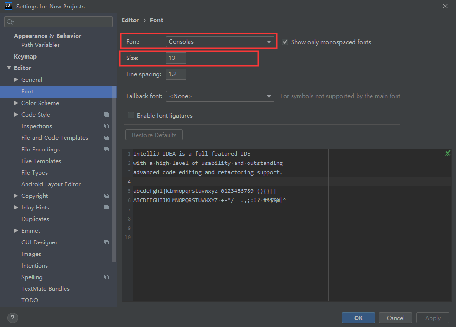Open Spelling settings page
Image resolution: width=456 pixels, height=327 pixels.
click(32, 277)
